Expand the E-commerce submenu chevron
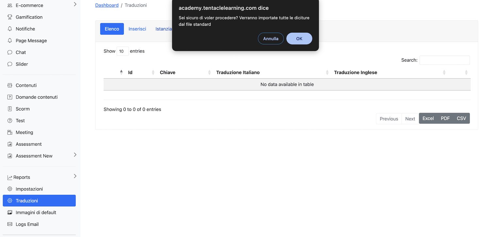 point(75,4)
